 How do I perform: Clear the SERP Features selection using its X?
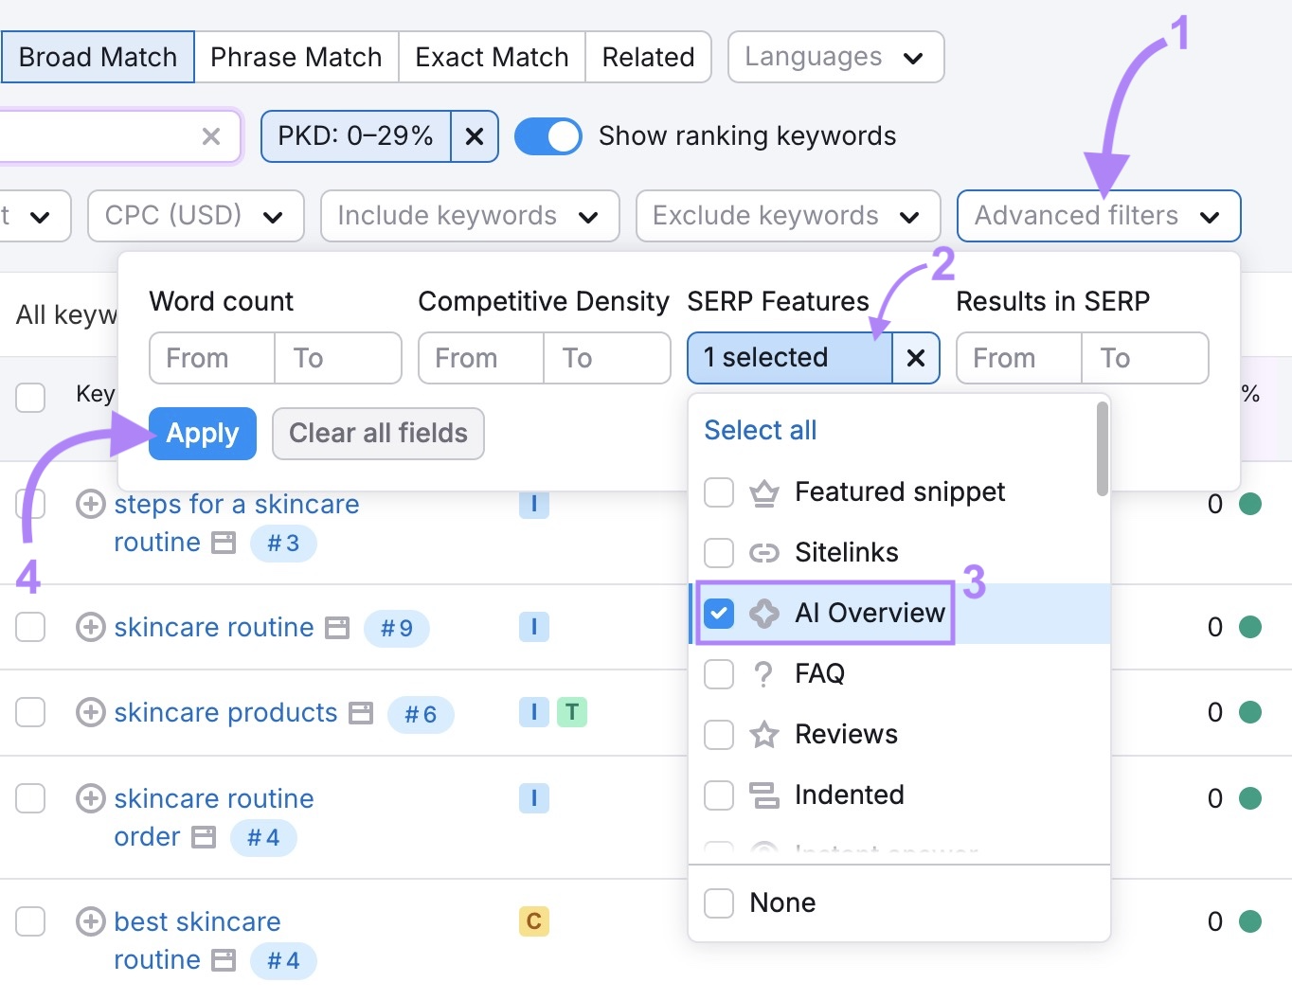click(915, 358)
